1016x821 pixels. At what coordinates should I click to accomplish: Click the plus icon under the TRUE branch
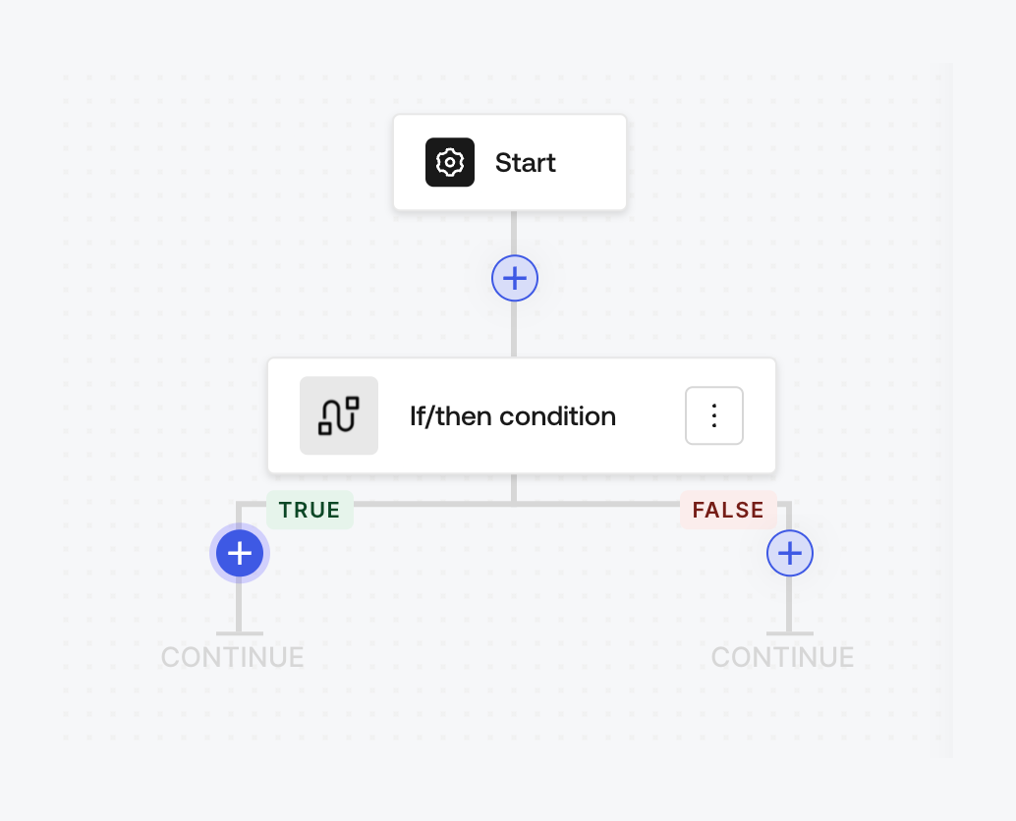[x=240, y=553]
